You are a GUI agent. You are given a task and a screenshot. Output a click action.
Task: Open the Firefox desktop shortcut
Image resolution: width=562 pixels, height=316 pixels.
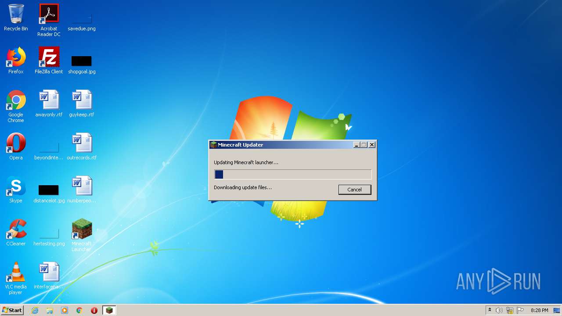pyautogui.click(x=16, y=61)
